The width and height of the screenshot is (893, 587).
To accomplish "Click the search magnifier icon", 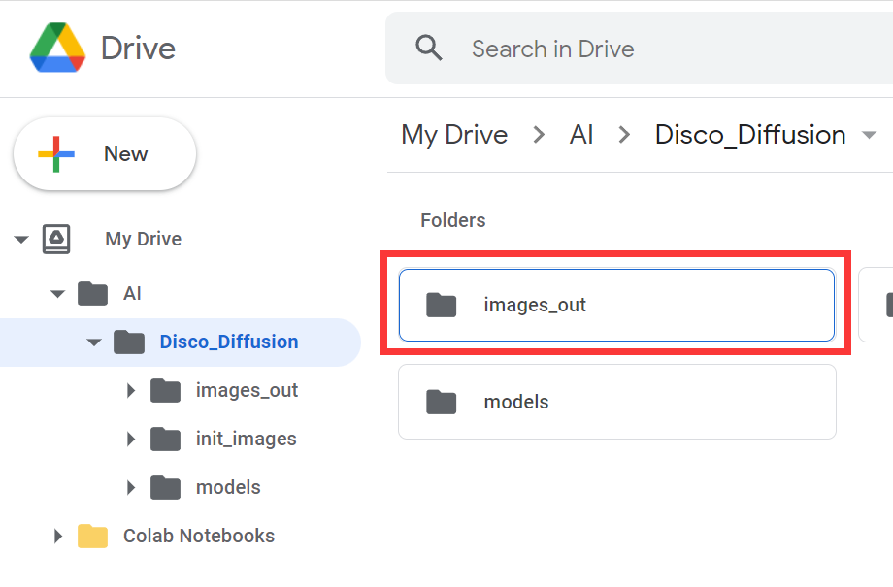I will pyautogui.click(x=429, y=48).
